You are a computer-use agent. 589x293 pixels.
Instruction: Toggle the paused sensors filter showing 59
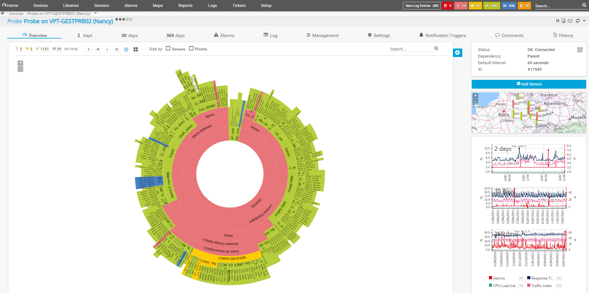tap(56, 49)
